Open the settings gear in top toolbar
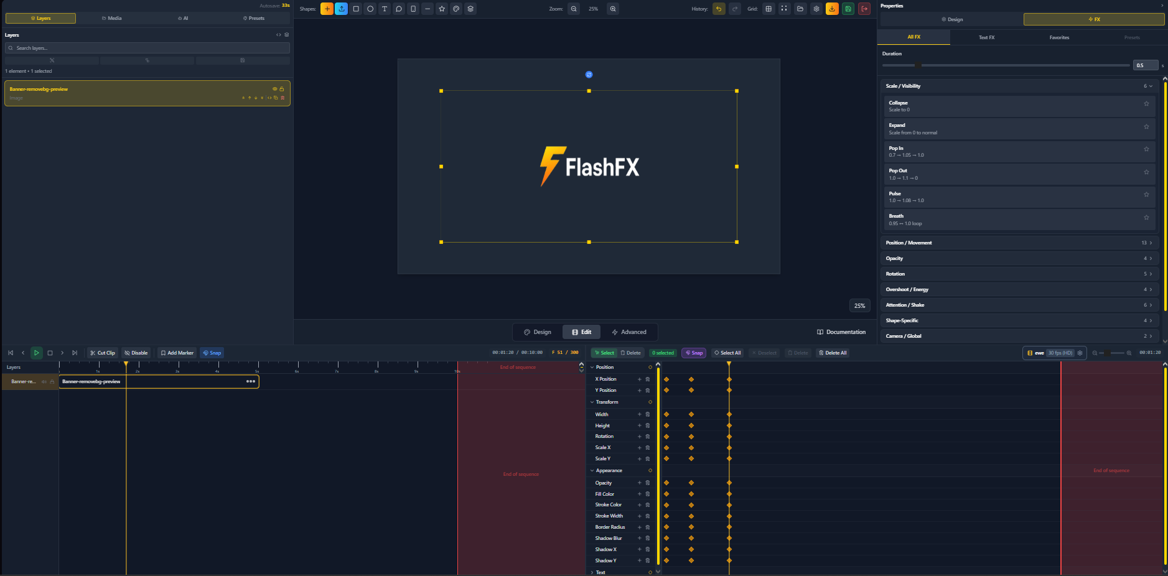 pyautogui.click(x=816, y=9)
